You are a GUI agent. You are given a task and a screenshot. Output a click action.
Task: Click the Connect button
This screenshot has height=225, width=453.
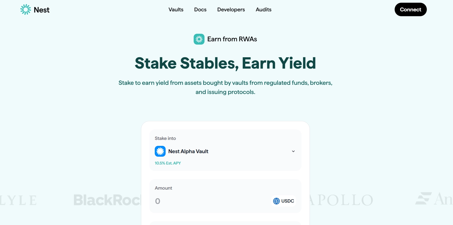[x=410, y=9]
